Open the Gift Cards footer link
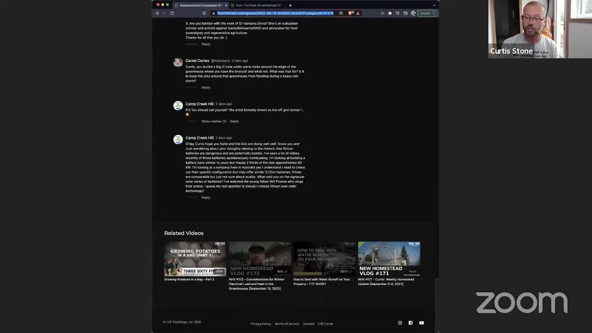Screen dimensions: 592x333 (x=326, y=324)
